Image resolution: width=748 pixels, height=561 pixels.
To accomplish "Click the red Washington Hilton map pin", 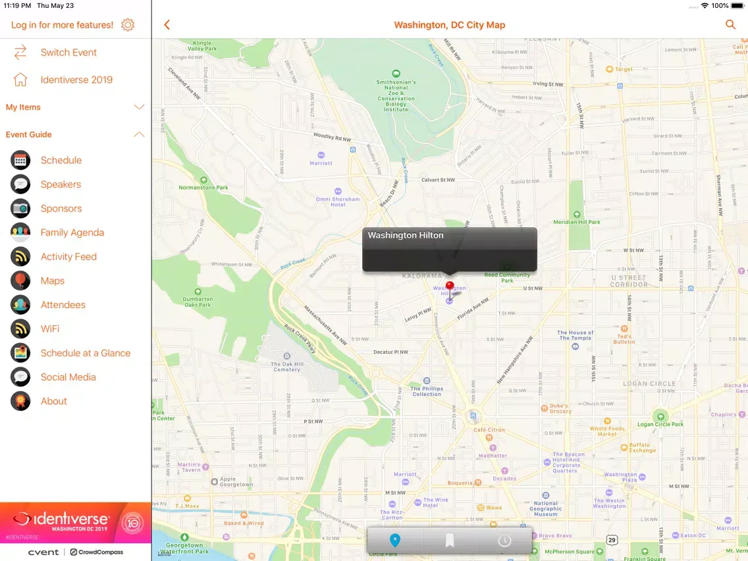I will click(450, 286).
